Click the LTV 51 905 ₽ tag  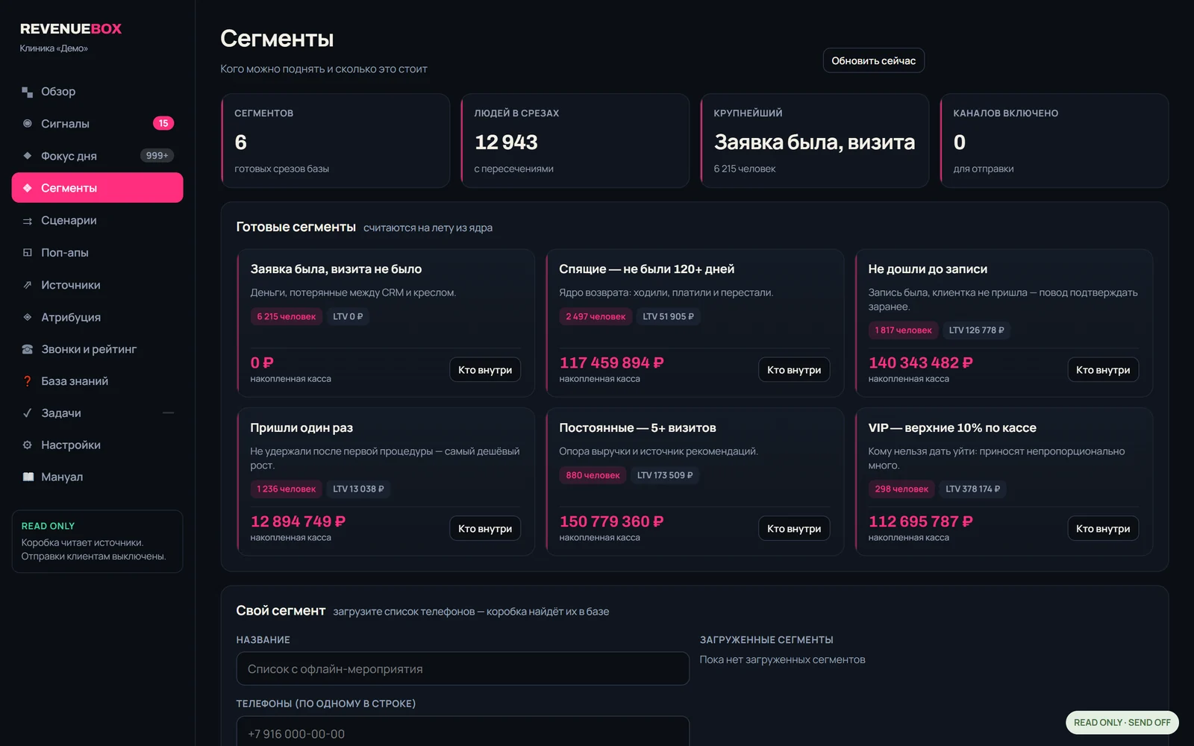(669, 316)
